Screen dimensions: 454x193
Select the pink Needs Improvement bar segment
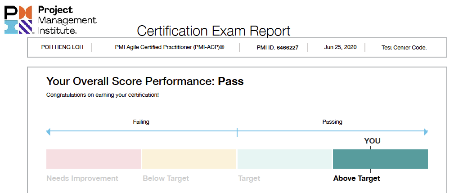(94, 159)
